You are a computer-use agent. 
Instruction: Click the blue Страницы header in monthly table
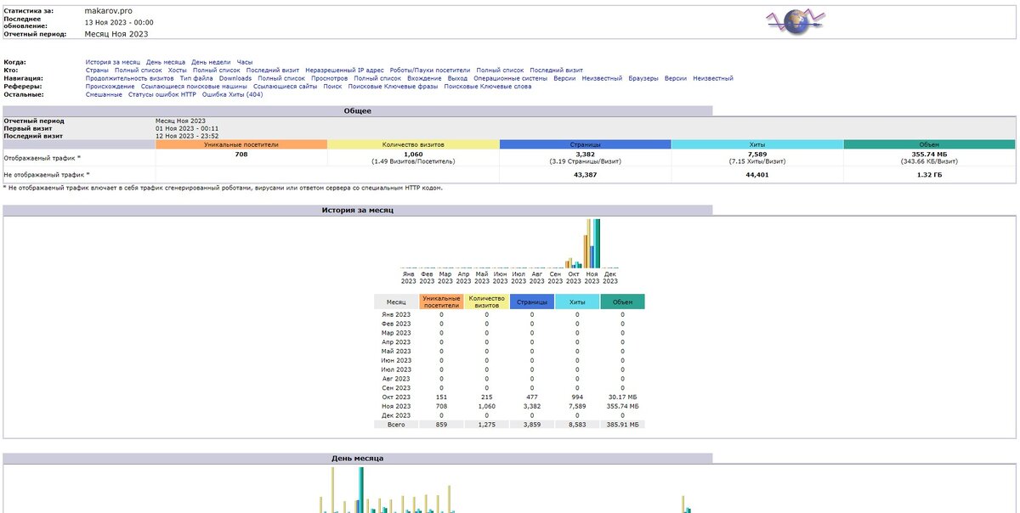(532, 302)
